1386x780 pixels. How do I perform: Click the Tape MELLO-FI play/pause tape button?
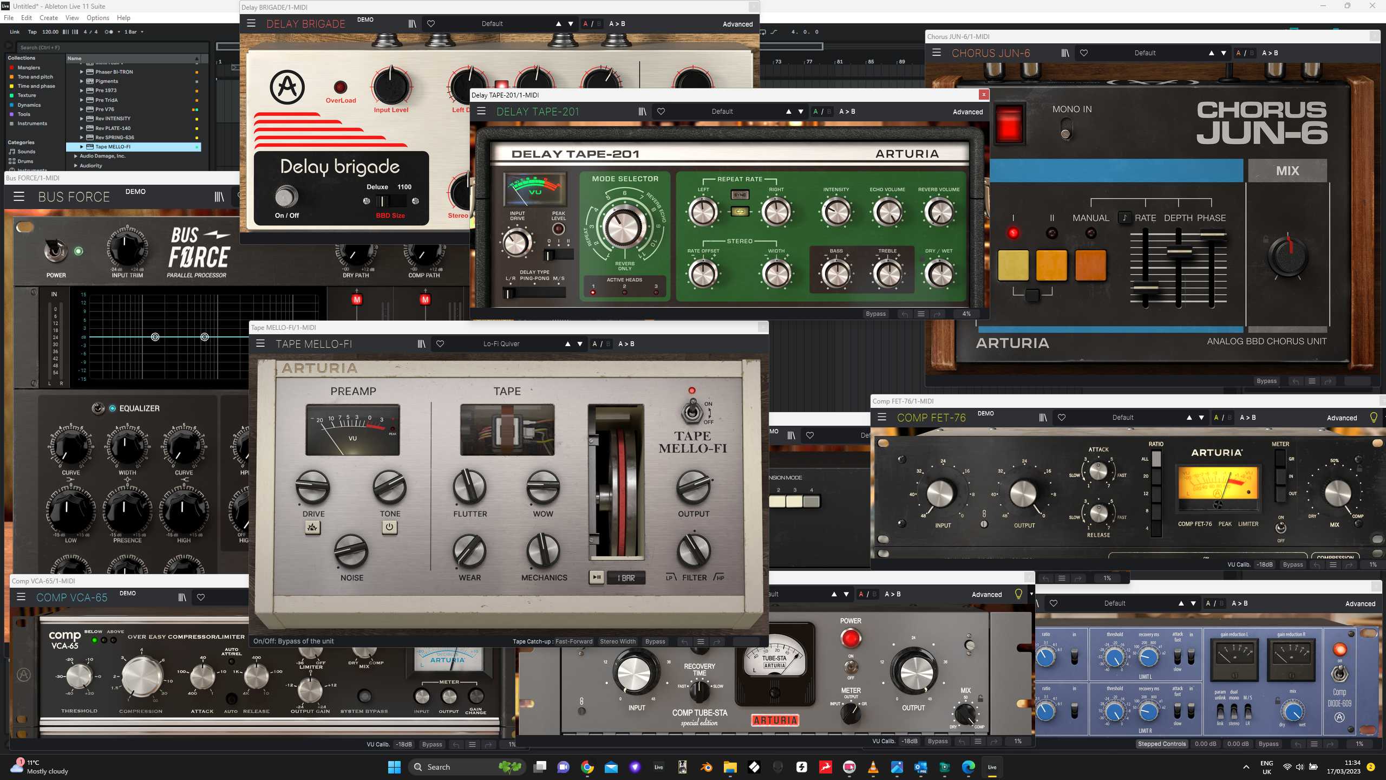tap(597, 577)
